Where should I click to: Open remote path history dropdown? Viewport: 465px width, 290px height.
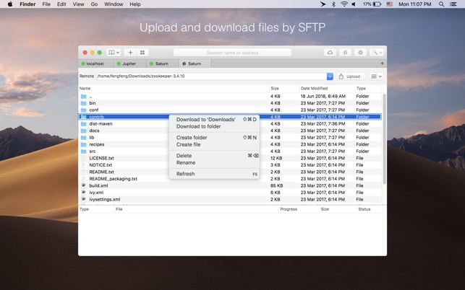pyautogui.click(x=330, y=76)
